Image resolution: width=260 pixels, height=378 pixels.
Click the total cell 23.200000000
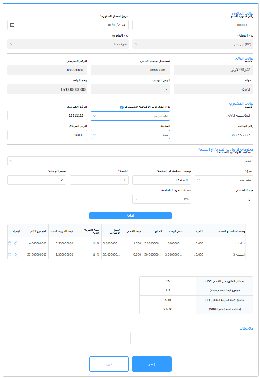[37, 255]
